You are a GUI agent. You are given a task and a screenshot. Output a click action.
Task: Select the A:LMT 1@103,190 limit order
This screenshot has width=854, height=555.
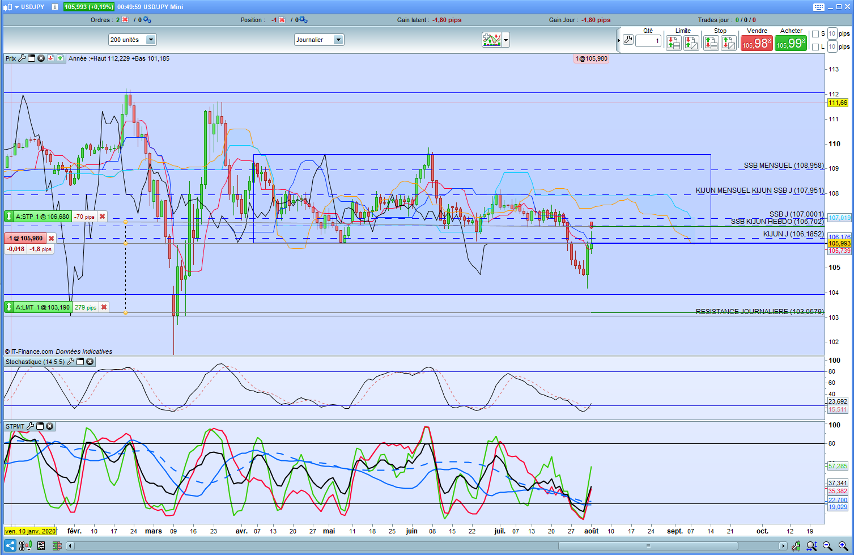pyautogui.click(x=43, y=307)
